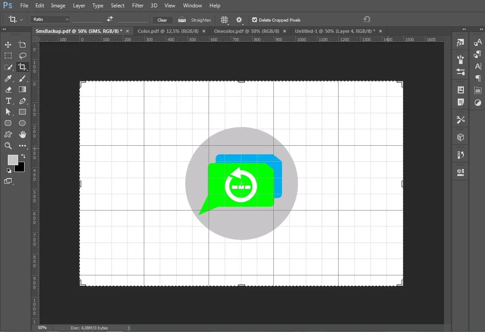Expand the Character panel column double-arrow
The width and height of the screenshot is (485, 332).
481,29
